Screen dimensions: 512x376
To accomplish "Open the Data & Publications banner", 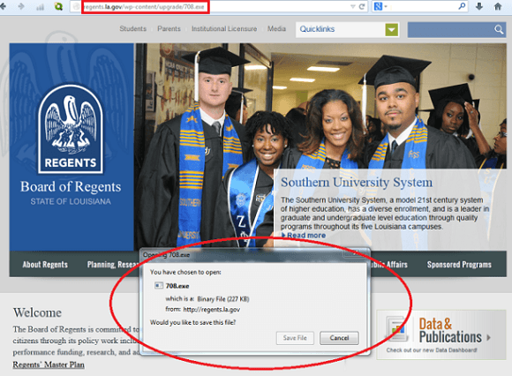I will pyautogui.click(x=441, y=335).
